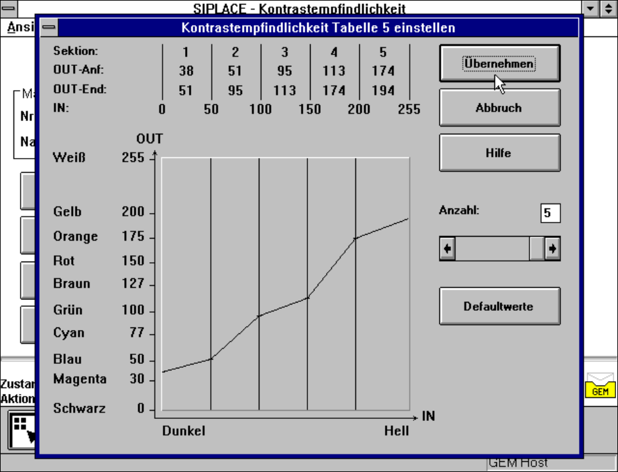Viewport: 618px width, 472px height.
Task: Click the Dunkel label under graph
Action: click(x=184, y=430)
